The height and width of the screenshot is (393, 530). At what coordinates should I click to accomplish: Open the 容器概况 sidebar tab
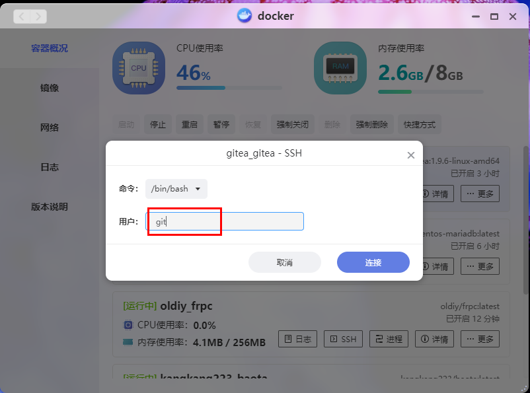click(x=50, y=48)
